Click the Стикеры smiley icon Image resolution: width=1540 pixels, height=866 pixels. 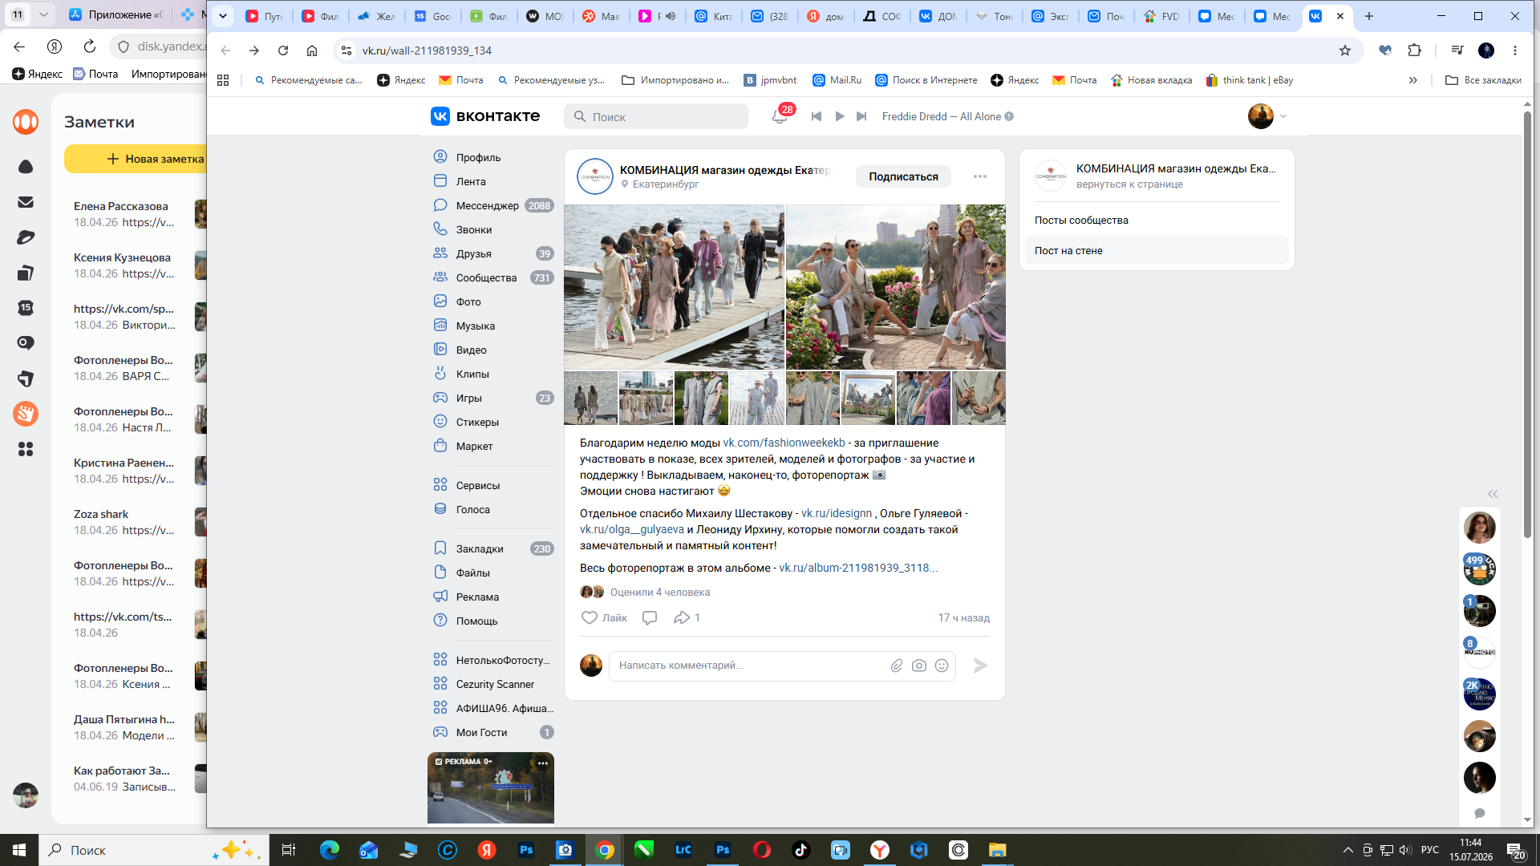click(440, 422)
